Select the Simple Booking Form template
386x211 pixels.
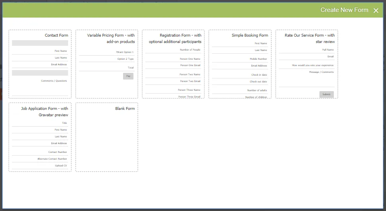pyautogui.click(x=240, y=64)
